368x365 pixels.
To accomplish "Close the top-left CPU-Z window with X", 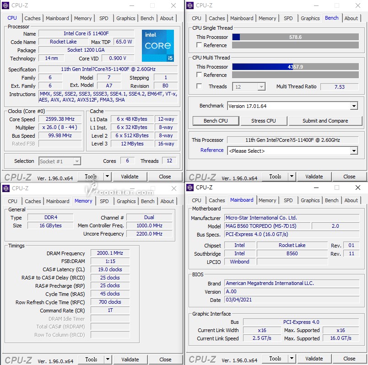I will click(x=173, y=5).
